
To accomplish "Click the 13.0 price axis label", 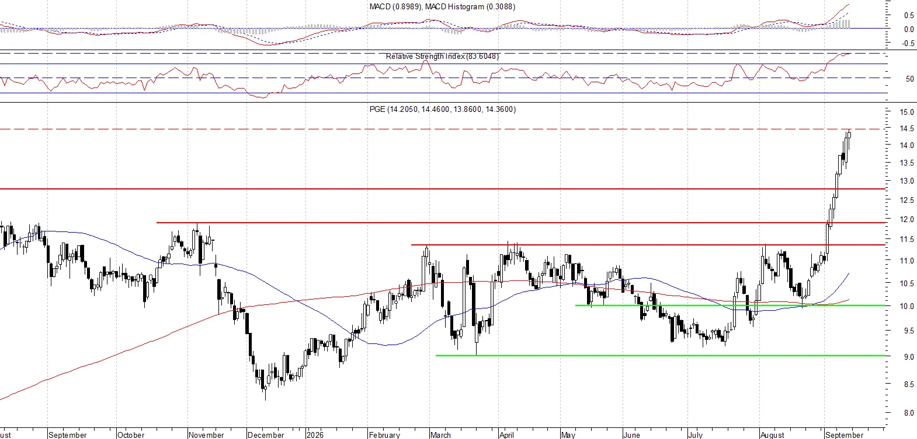I will pyautogui.click(x=907, y=181).
